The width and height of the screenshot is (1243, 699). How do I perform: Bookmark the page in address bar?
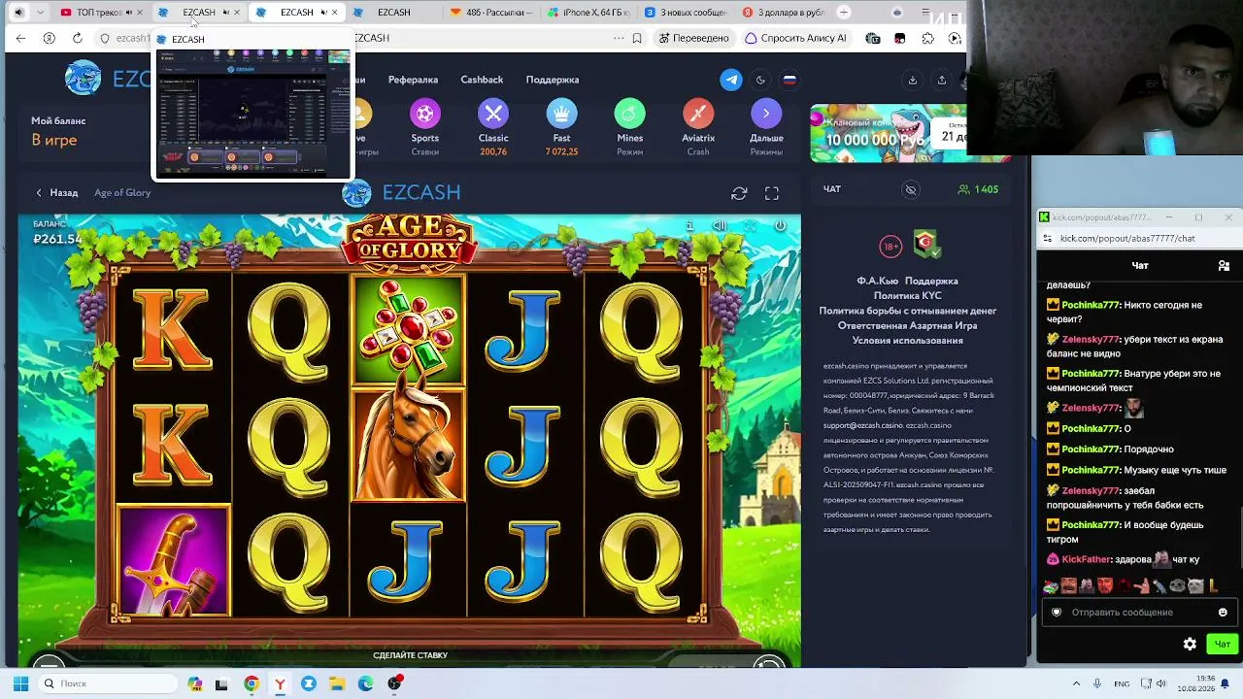[637, 38]
